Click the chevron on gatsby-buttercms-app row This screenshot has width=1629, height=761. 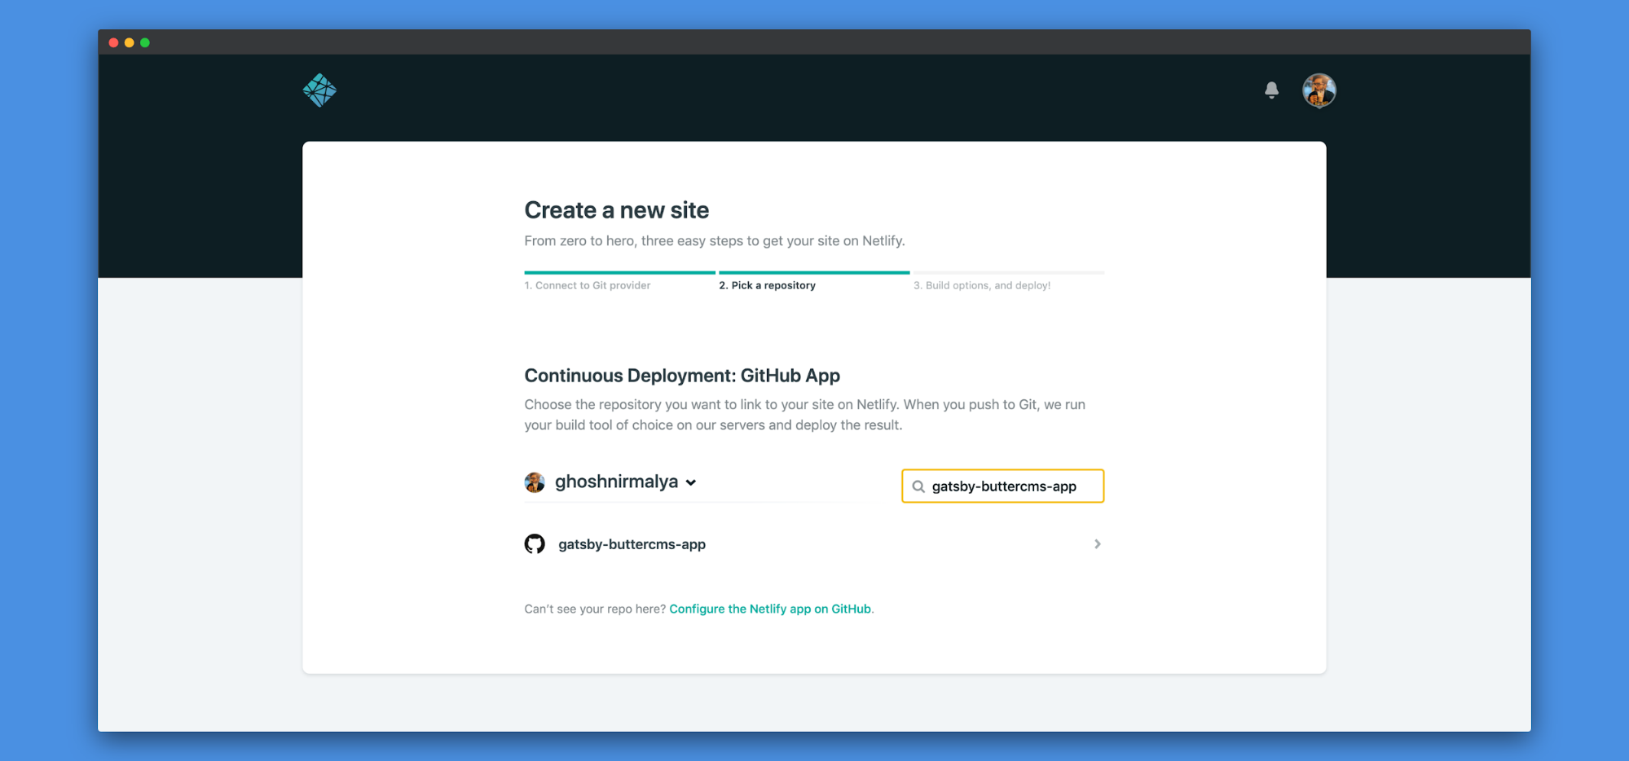click(x=1097, y=543)
